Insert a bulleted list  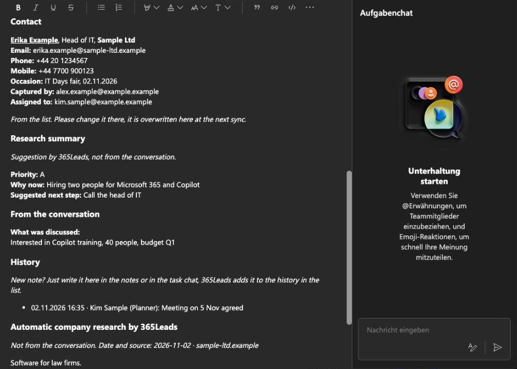101,7
